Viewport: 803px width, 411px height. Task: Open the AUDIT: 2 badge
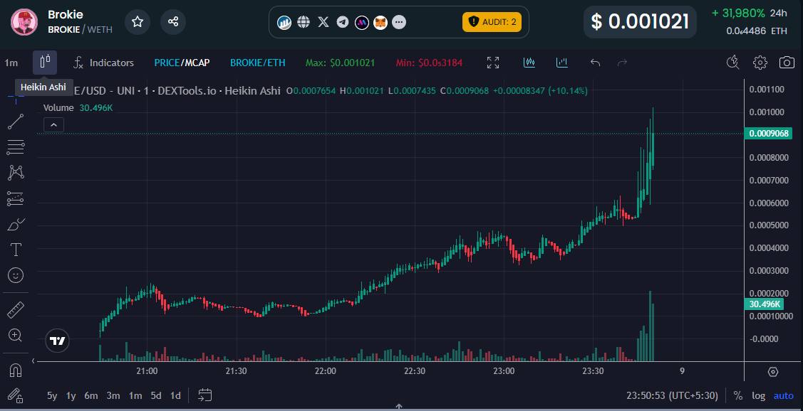(492, 22)
